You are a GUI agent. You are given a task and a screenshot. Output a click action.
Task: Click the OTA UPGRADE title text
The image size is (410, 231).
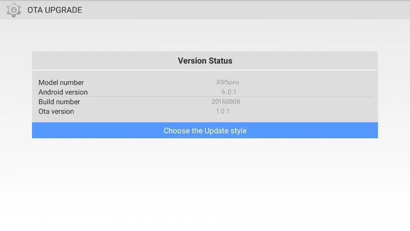click(x=55, y=10)
